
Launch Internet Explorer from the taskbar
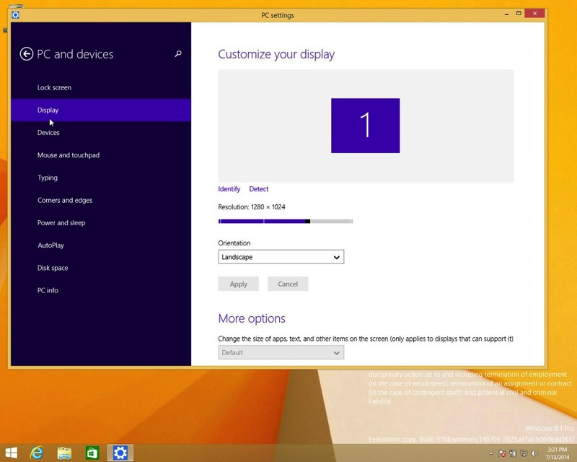(x=37, y=453)
